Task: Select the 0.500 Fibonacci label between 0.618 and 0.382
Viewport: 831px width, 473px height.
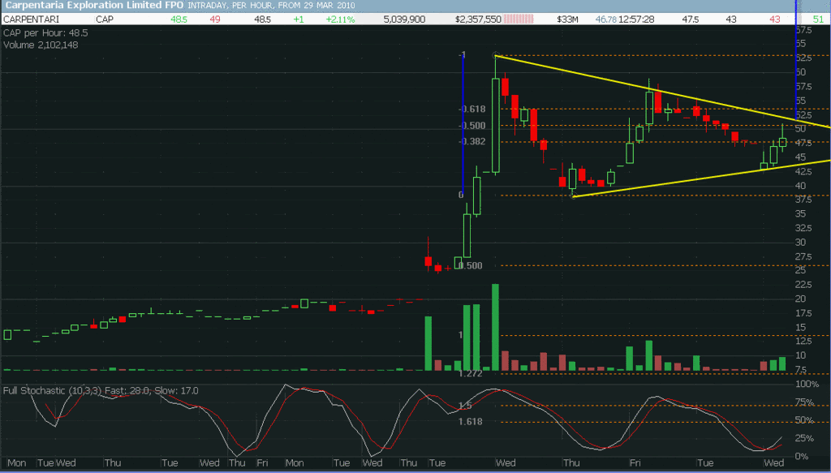Action: pos(472,126)
